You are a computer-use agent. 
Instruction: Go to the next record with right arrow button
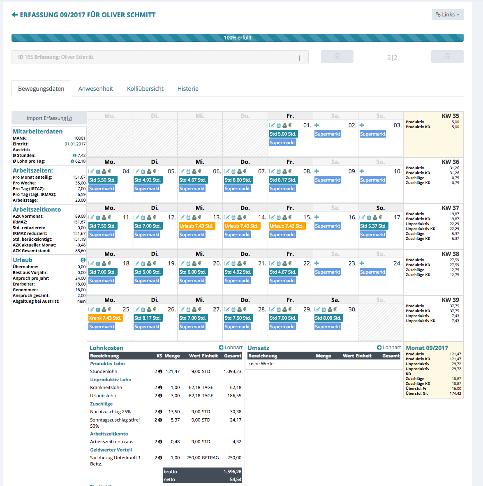(x=447, y=57)
